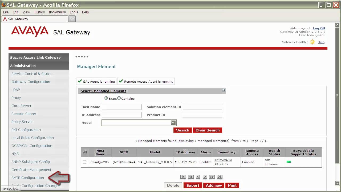This screenshot has height=192, width=341.
Task: Open OCSP/CRL Configuration in sidebar
Action: (32, 146)
